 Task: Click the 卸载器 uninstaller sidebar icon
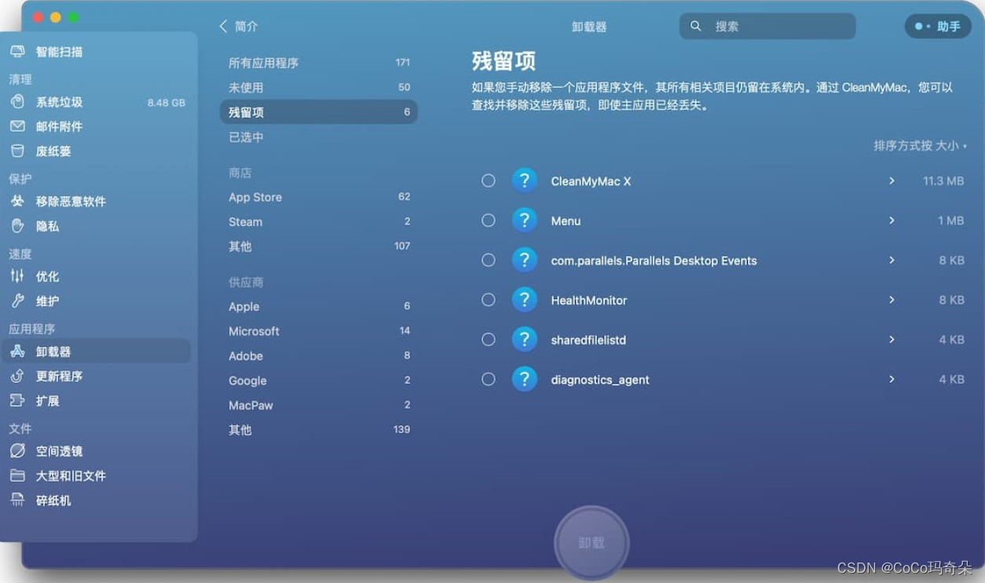17,352
